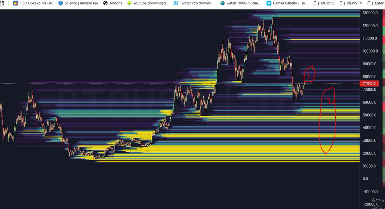Image resolution: width=385 pixels, height=209 pixels.
Task: Open the Twitter vdo downloader bookmark
Action: click(x=193, y=3)
